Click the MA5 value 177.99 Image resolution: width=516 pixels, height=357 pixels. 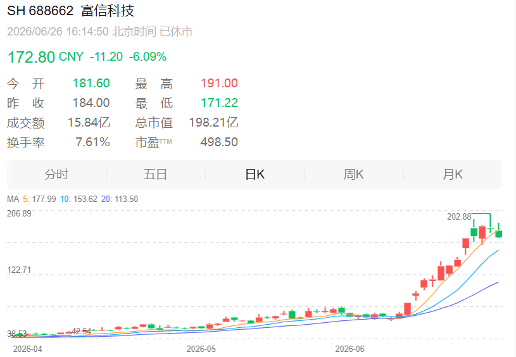(44, 199)
